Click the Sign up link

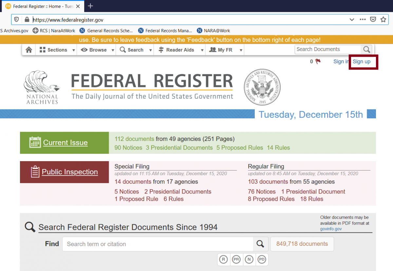[x=362, y=62]
